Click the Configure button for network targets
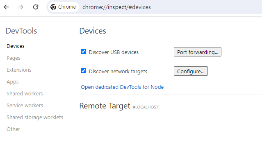Viewport: 262px width, 149px height. tap(191, 71)
